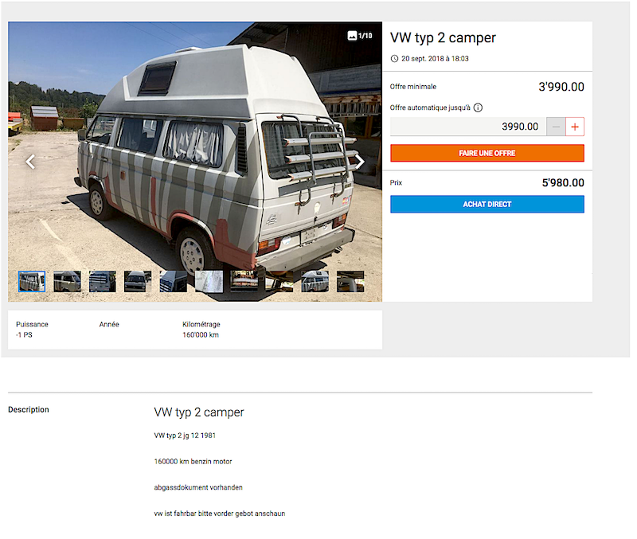Click the main camper van photo
The width and height of the screenshot is (637, 539).
pos(195,154)
